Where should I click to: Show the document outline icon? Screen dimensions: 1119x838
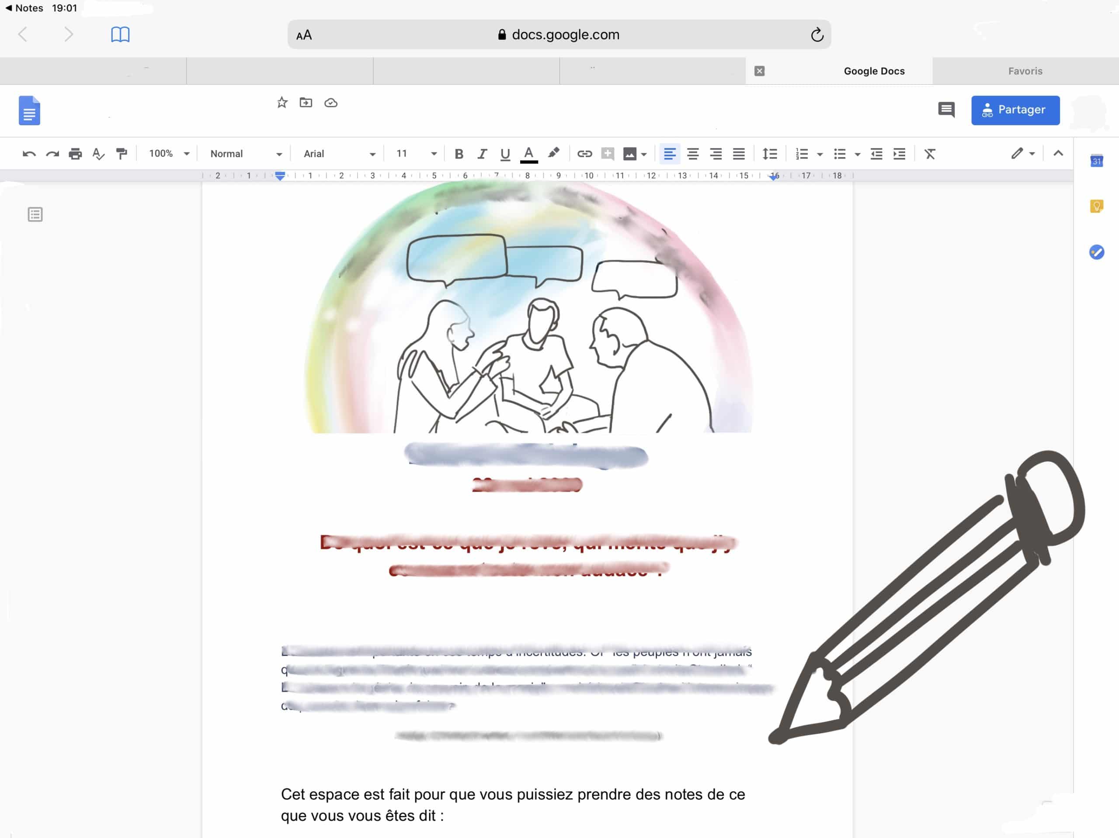point(35,214)
